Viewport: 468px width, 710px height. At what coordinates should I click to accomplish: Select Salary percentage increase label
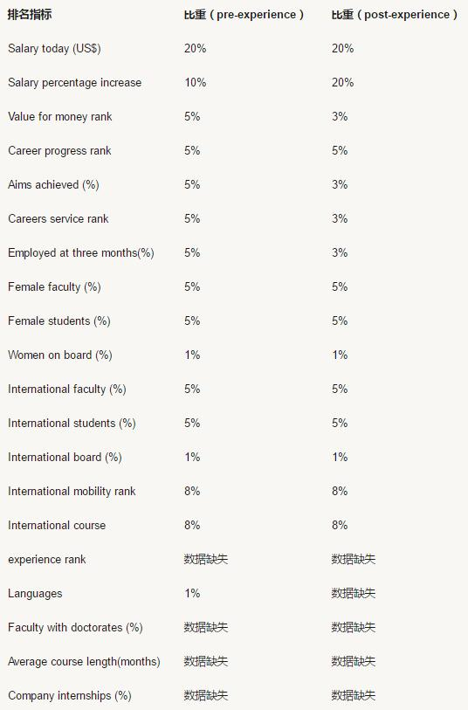[75, 82]
